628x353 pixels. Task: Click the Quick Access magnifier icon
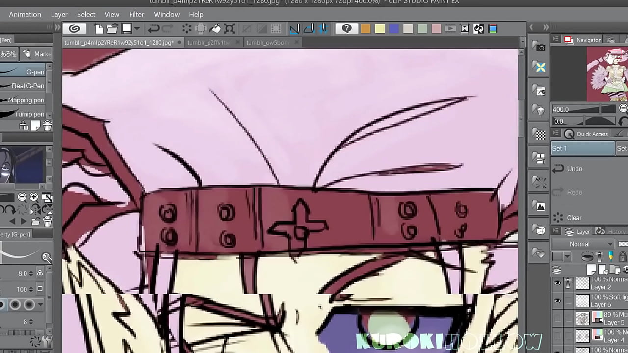click(570, 134)
